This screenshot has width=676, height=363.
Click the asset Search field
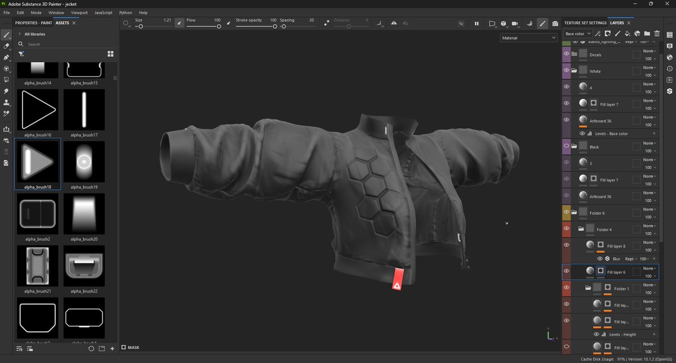(x=66, y=44)
